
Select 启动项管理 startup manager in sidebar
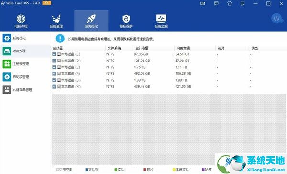coord(25,77)
